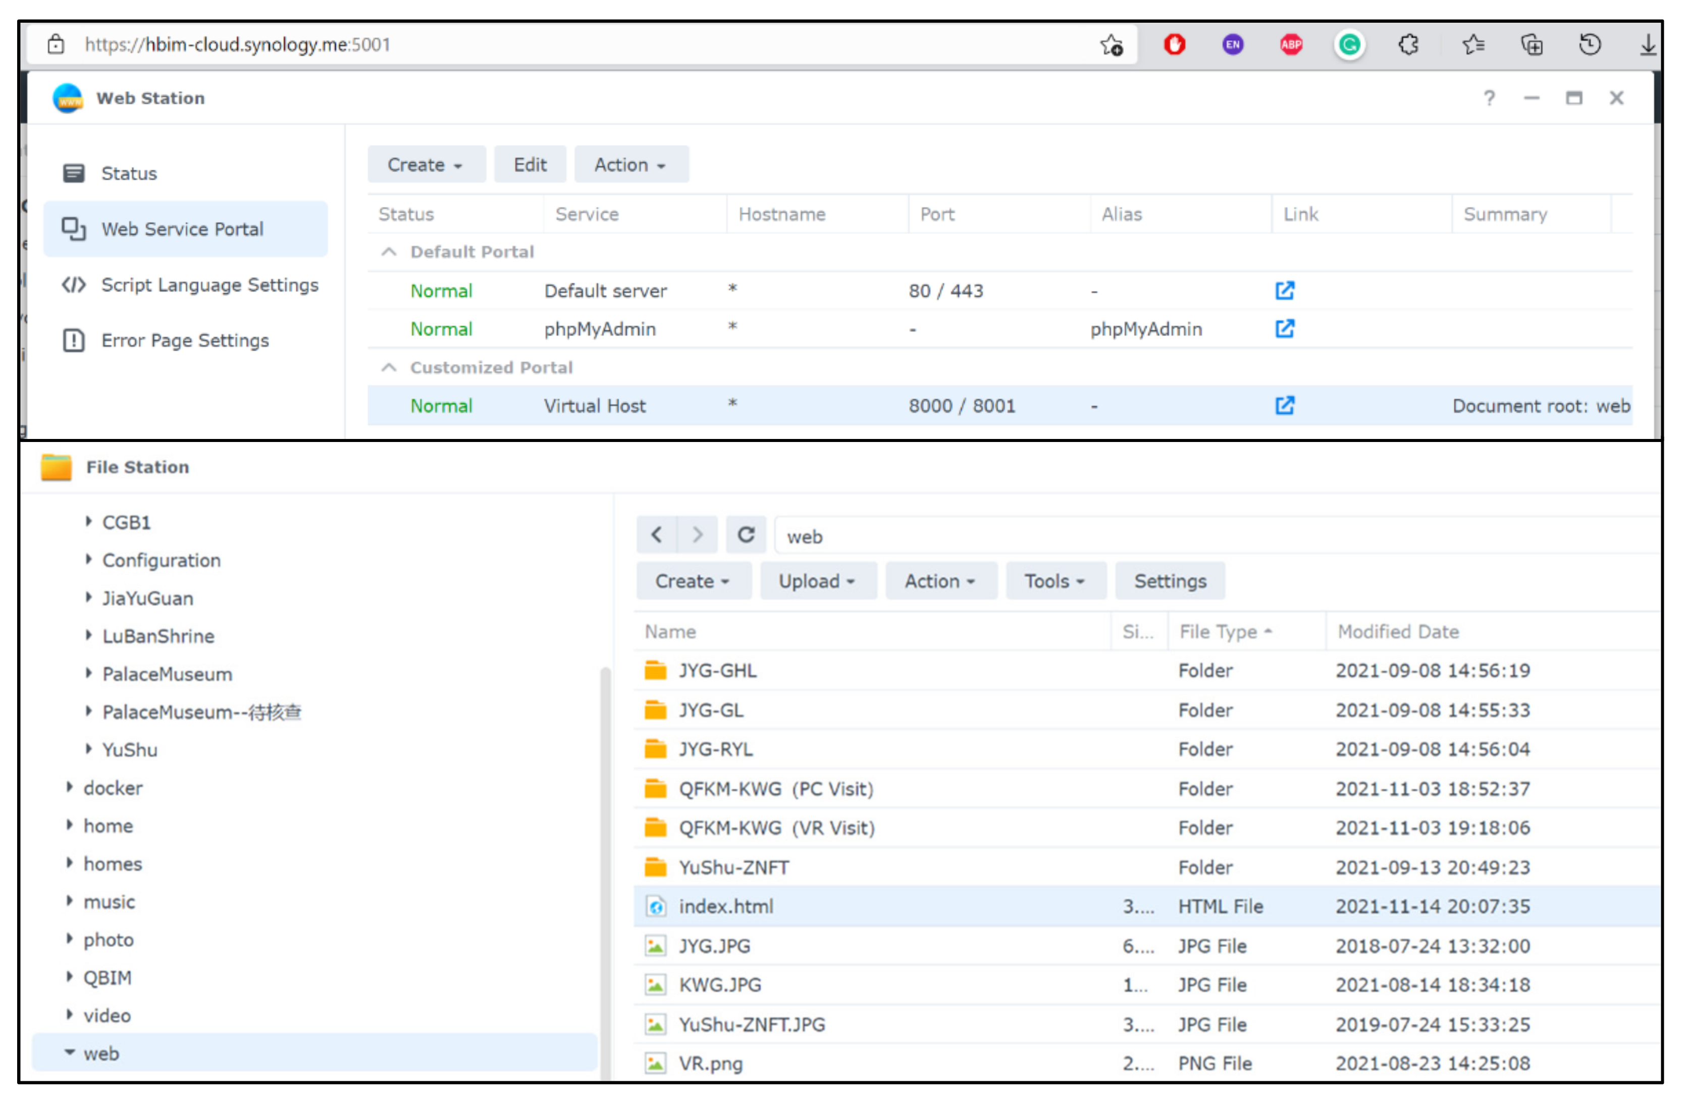Image resolution: width=1688 pixels, height=1107 pixels.
Task: Open the Upload dropdown in File Station
Action: tap(817, 582)
